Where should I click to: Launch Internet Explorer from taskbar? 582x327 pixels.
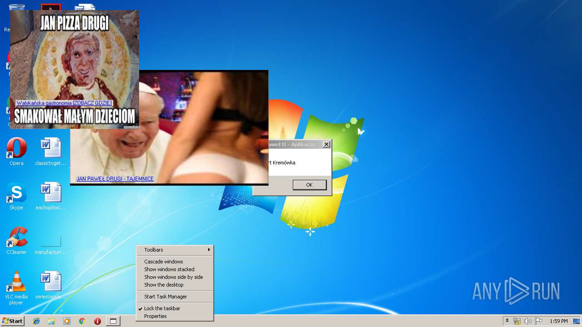coord(36,321)
